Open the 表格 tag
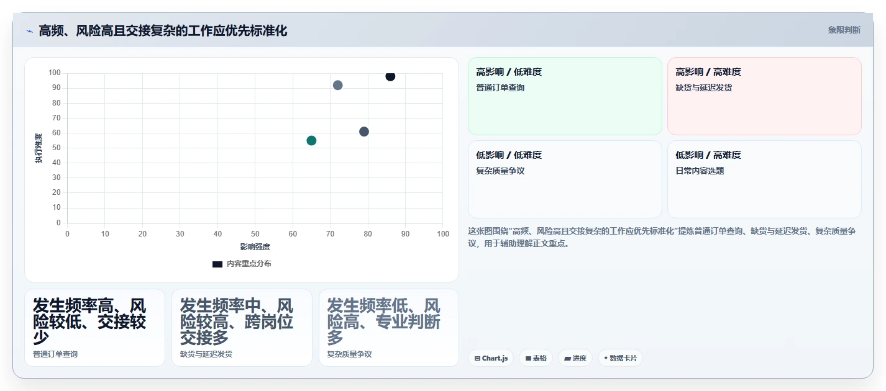 (536, 358)
